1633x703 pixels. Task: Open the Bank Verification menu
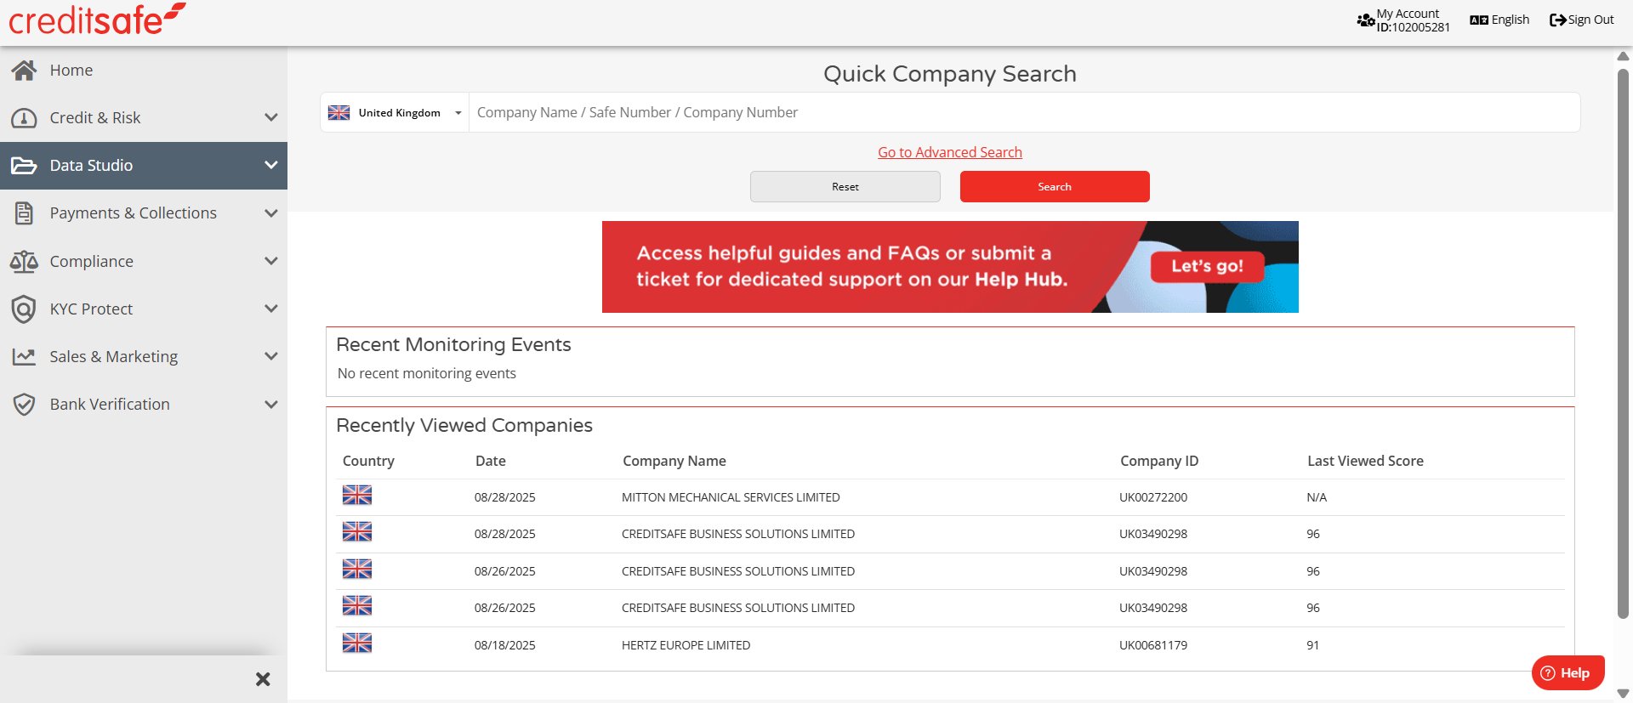tap(144, 405)
